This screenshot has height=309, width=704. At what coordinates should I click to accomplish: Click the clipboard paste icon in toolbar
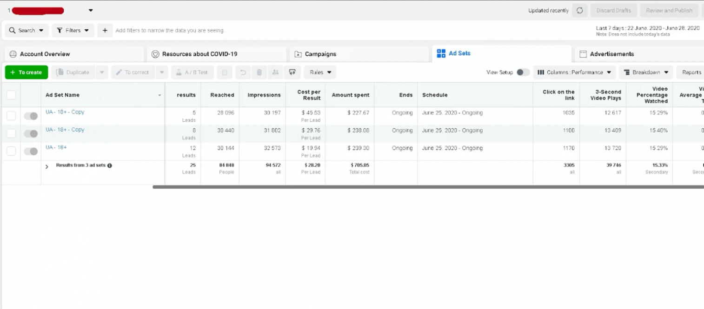225,72
